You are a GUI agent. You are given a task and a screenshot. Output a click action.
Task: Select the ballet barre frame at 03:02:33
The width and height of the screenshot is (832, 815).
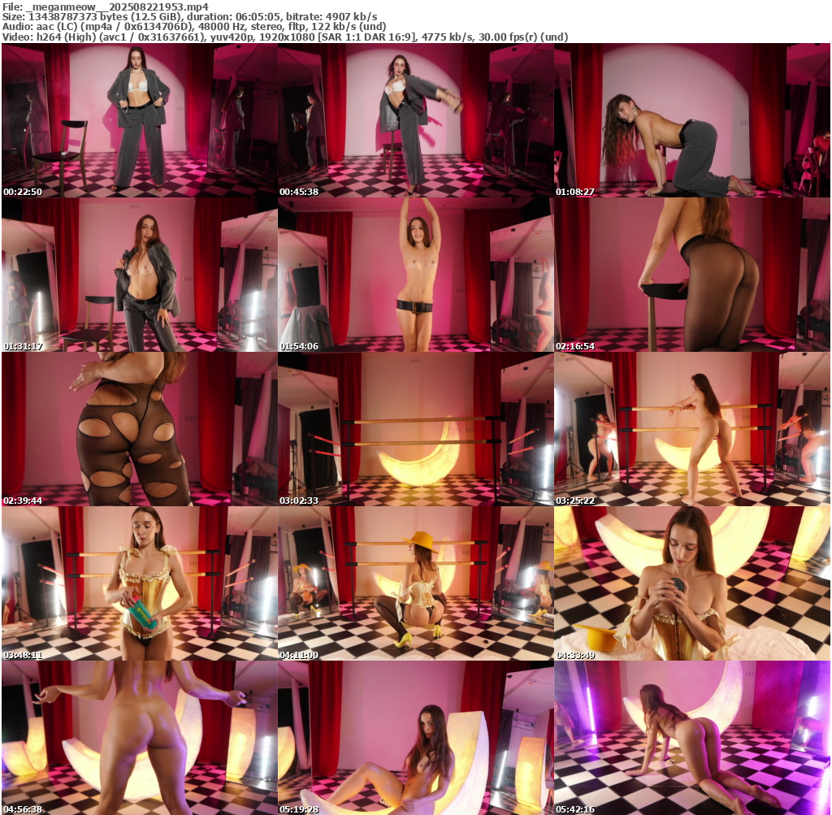click(415, 429)
